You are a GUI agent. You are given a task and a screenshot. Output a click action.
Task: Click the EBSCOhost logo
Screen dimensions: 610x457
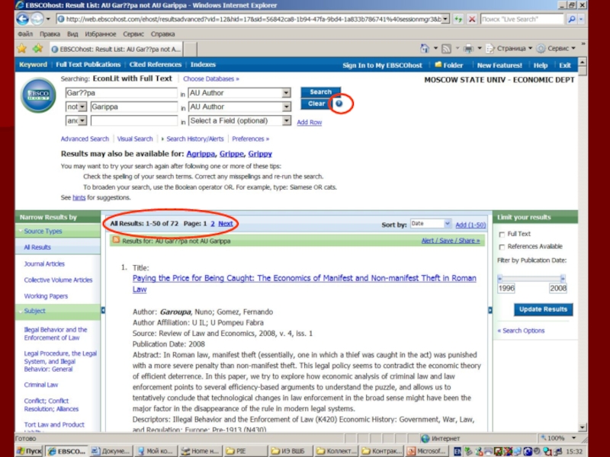point(38,96)
